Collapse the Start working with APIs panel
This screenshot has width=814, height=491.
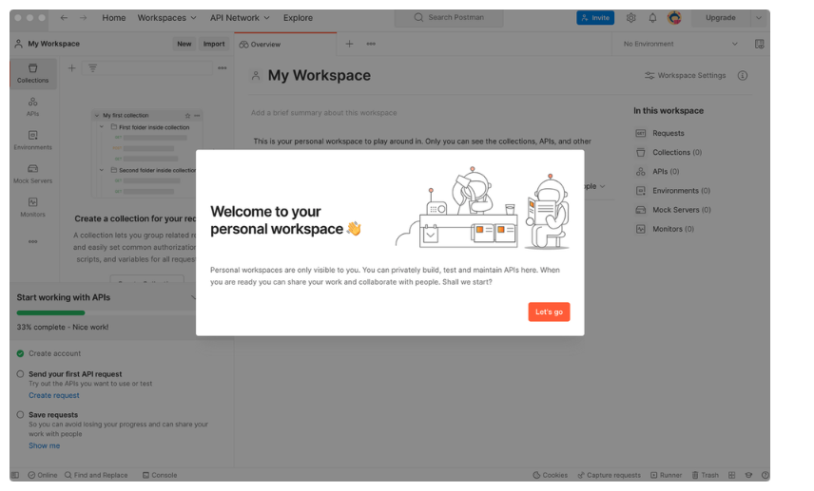193,297
